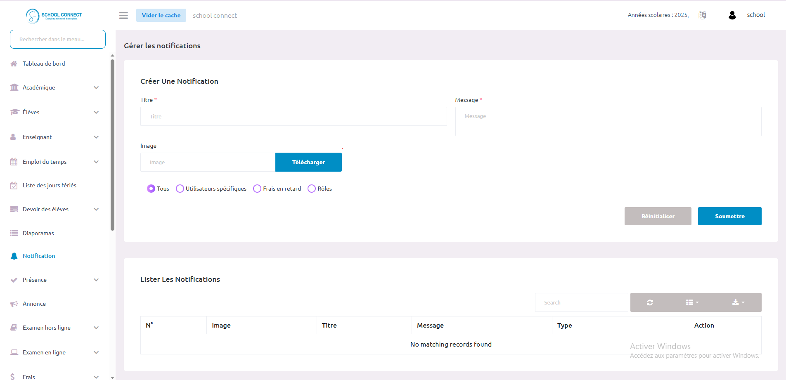The width and height of the screenshot is (786, 380).
Task: Click the Enseignant person icon
Action: (13, 137)
